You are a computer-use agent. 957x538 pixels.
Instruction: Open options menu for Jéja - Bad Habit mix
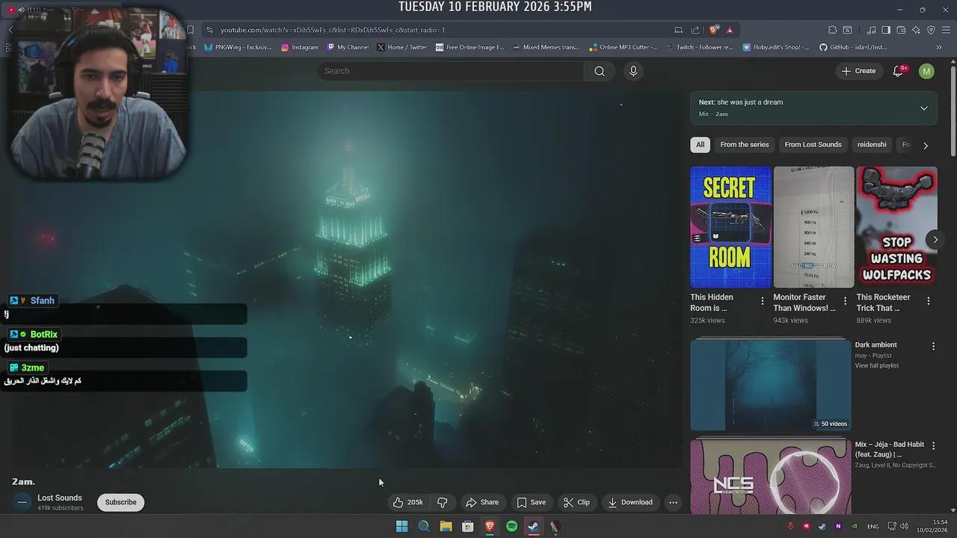933,445
